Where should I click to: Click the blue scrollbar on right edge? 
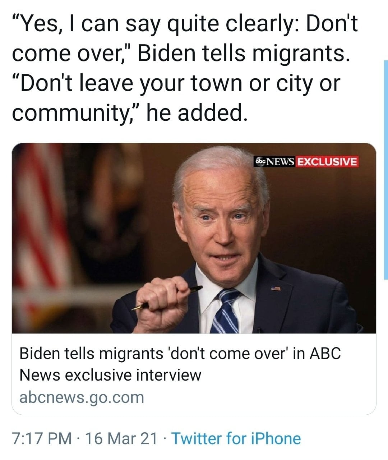386,170
